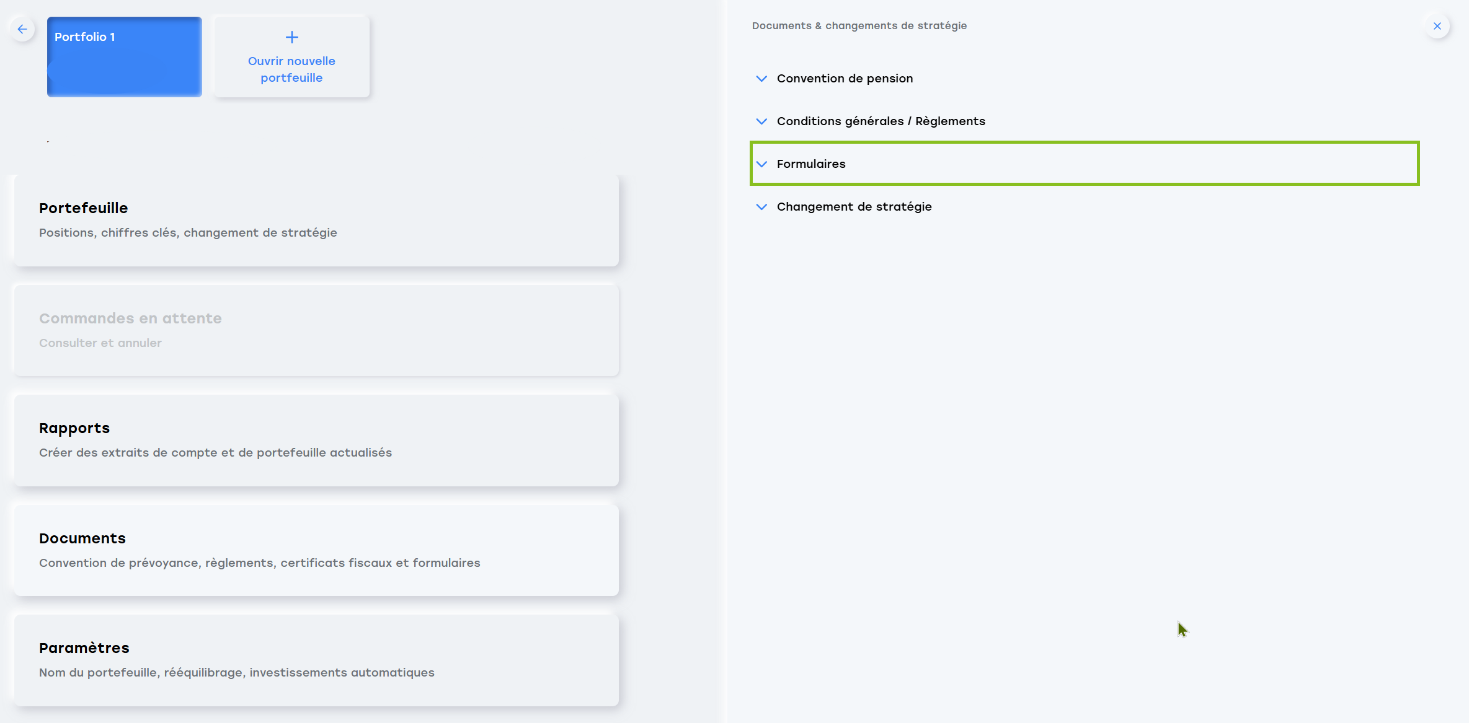This screenshot has height=723, width=1469.
Task: Close the Documents side panel
Action: point(1437,26)
